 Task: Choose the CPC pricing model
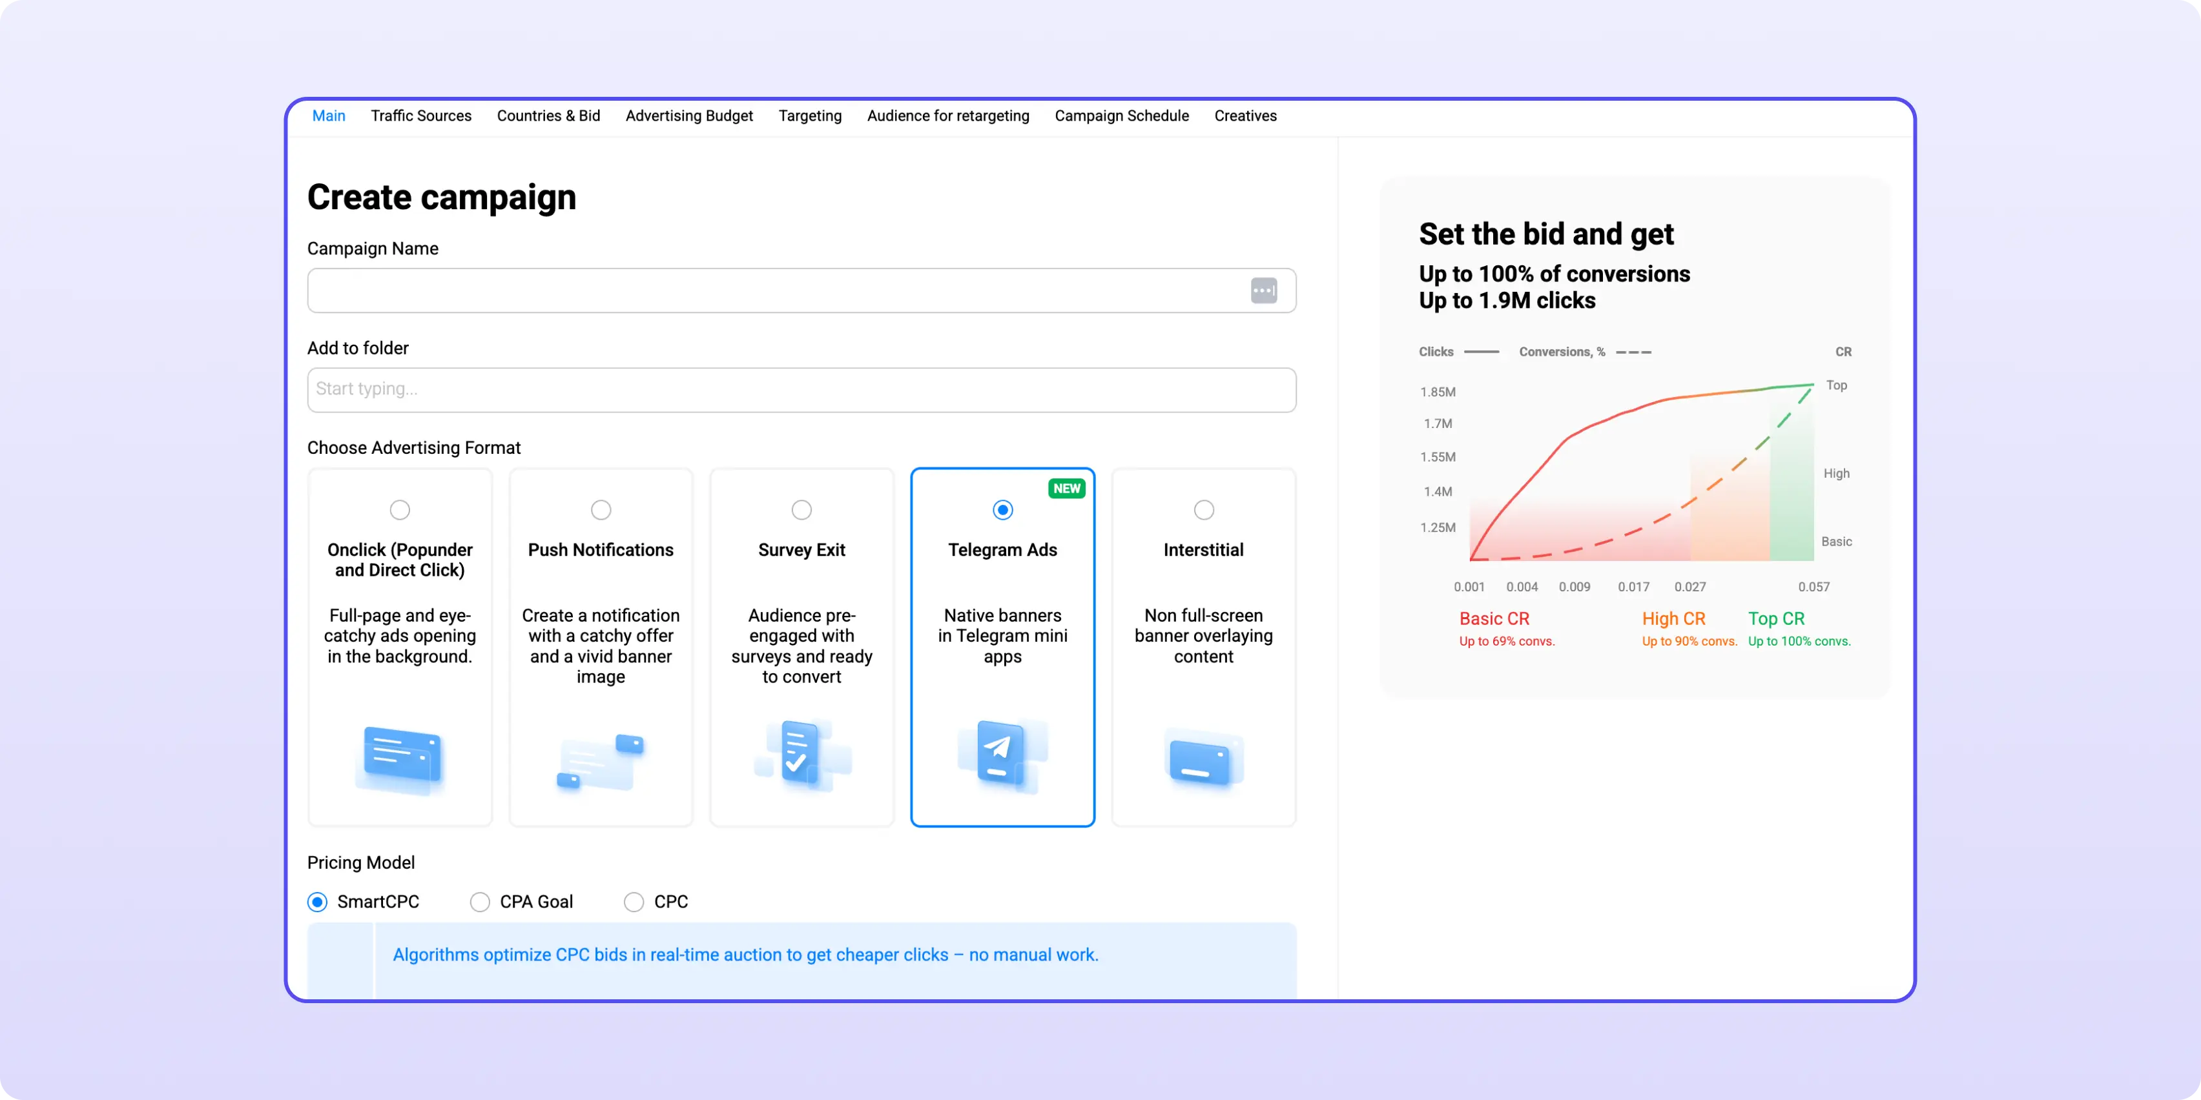633,902
